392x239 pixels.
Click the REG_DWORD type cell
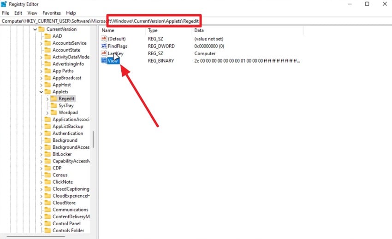click(x=161, y=46)
